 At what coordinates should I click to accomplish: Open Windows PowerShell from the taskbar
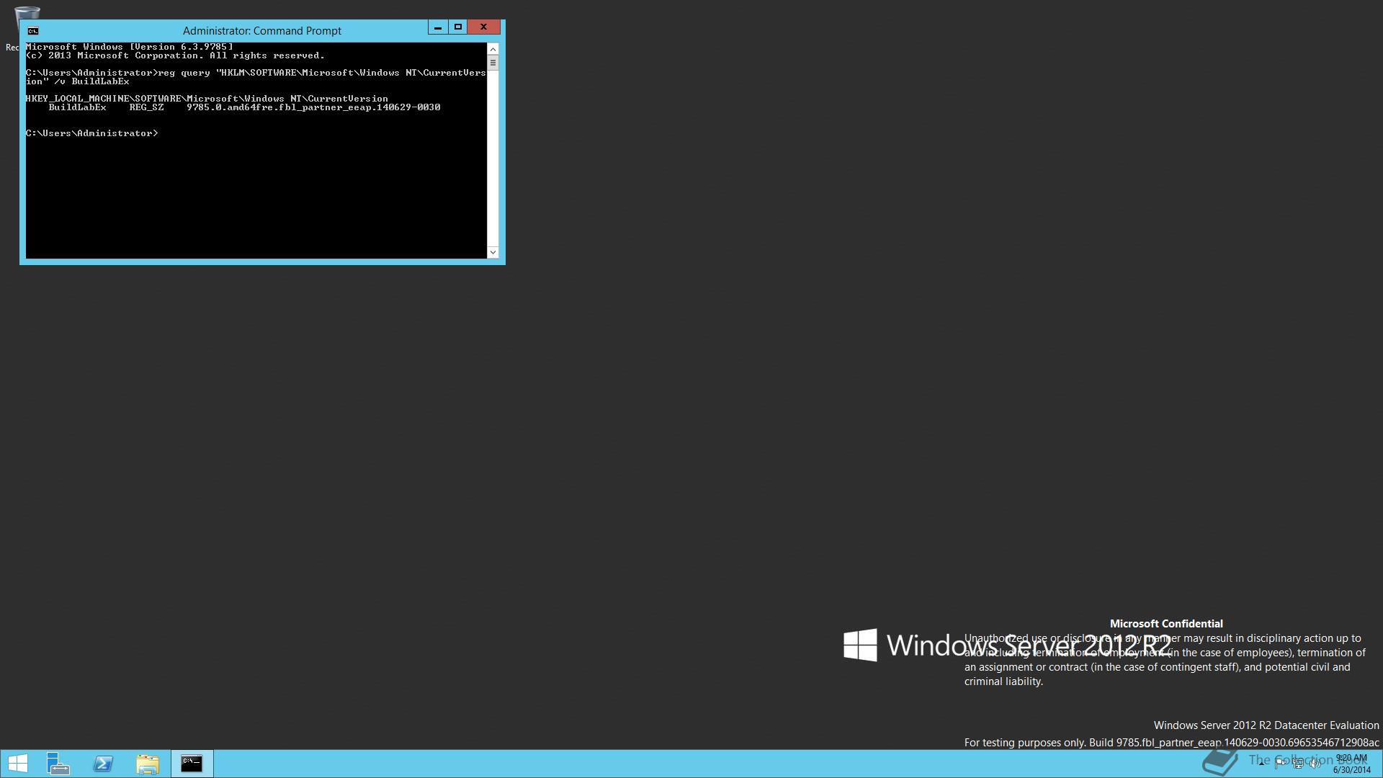coord(103,764)
